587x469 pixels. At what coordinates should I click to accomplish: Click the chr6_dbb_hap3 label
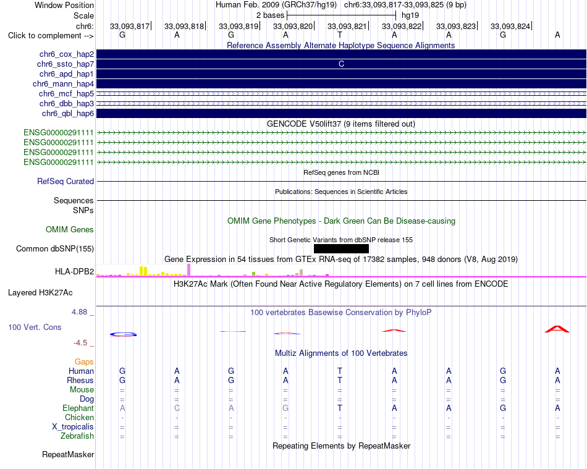67,103
